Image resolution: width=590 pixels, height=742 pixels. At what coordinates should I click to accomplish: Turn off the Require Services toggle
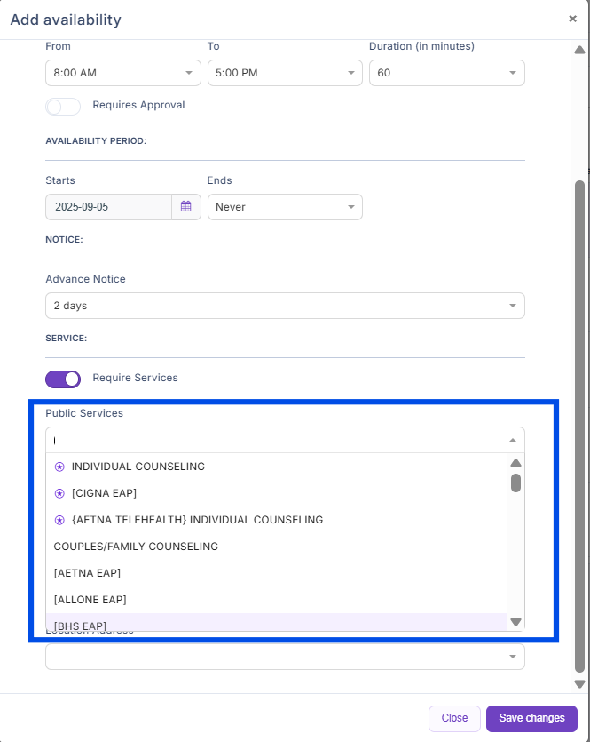point(63,379)
